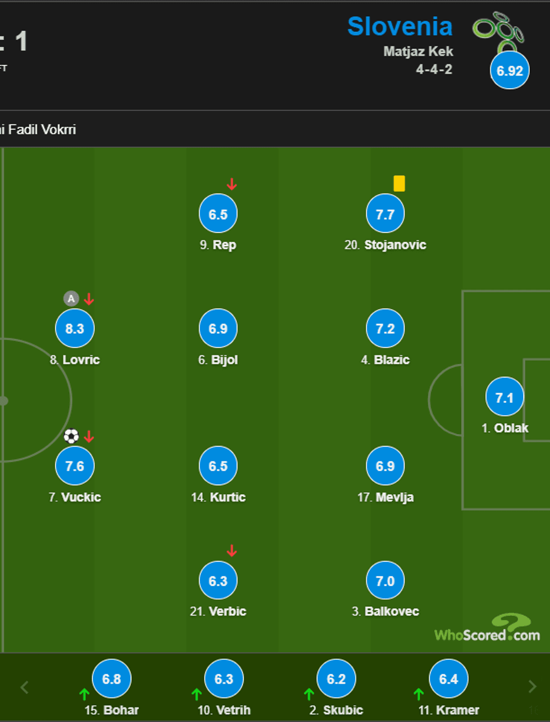Click the red substitution arrow above Rep
The image size is (550, 722).
(232, 184)
